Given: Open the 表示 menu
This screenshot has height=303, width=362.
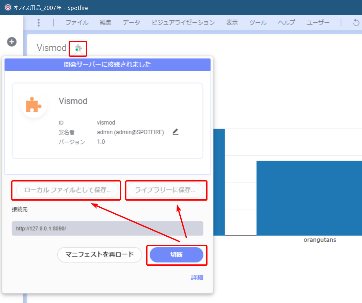Looking at the screenshot, I should (232, 22).
